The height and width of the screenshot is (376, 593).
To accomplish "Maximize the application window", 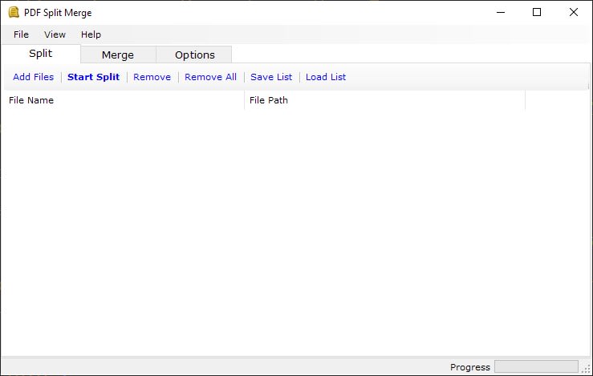I will click(537, 12).
